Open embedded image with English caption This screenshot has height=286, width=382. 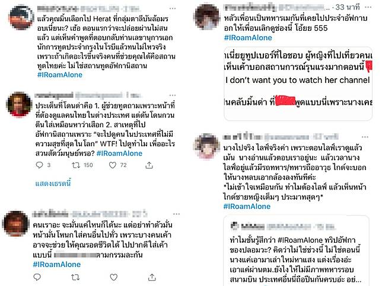click(298, 83)
